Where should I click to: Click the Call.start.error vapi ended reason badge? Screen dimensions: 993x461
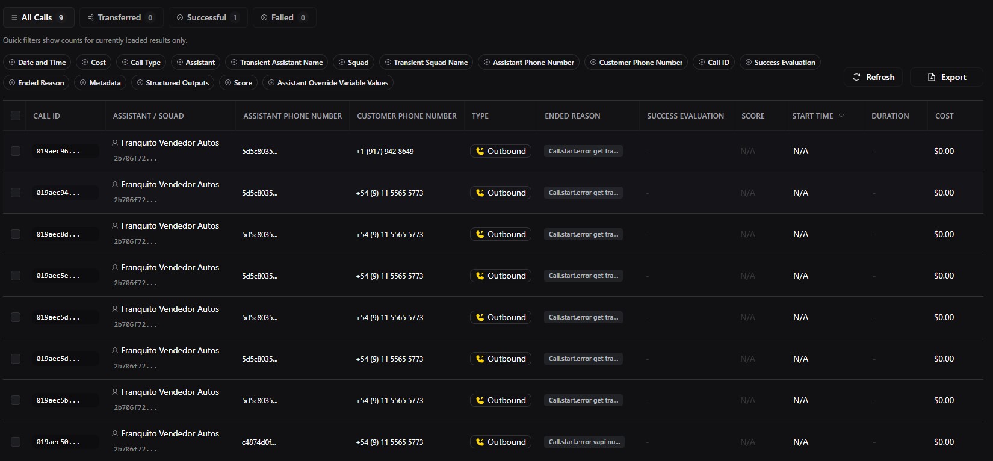pos(584,442)
